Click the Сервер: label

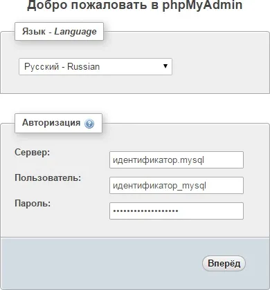coord(33,152)
